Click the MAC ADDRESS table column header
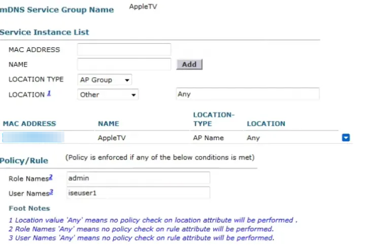 click(29, 123)
